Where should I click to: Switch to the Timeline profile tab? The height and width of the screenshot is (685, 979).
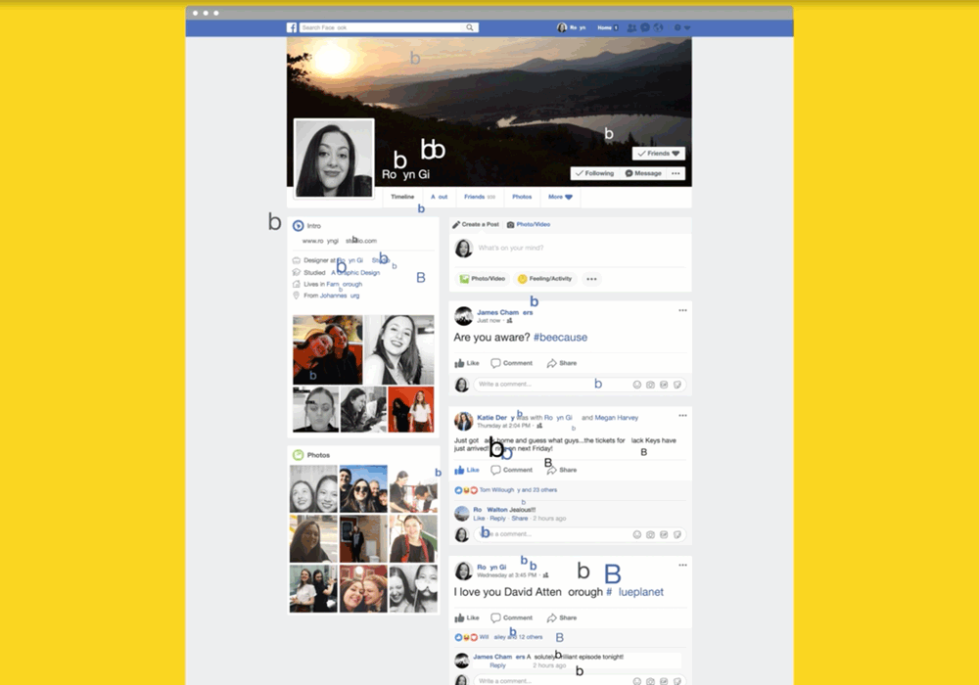[x=402, y=197]
